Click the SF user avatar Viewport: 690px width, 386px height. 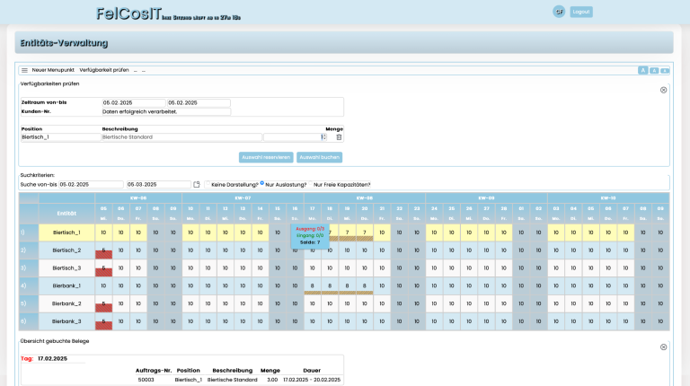pyautogui.click(x=559, y=12)
